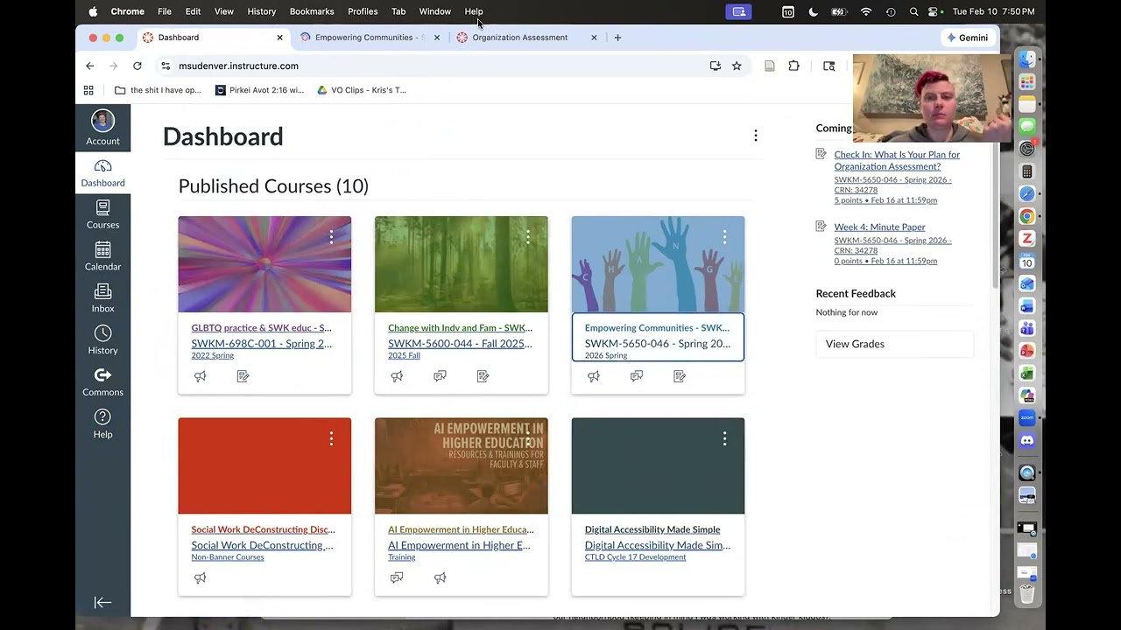
Task: Open VO Clips - Kris's bookmark
Action: 362,90
